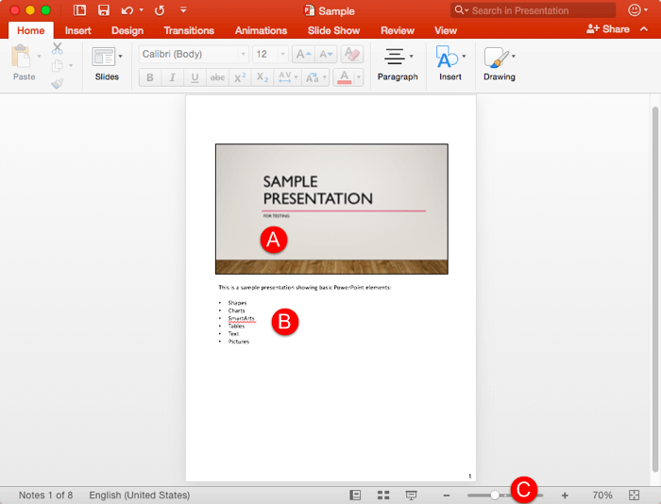Click the 'SmartArts' bullet text
661x504 pixels.
pos(241,319)
